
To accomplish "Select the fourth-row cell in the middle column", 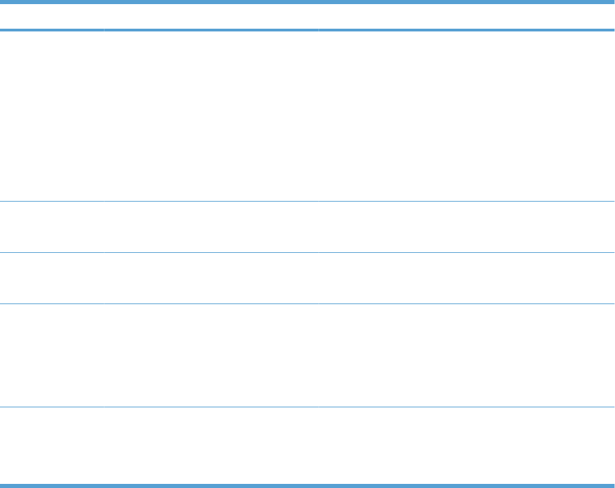I will pyautogui.click(x=211, y=355).
